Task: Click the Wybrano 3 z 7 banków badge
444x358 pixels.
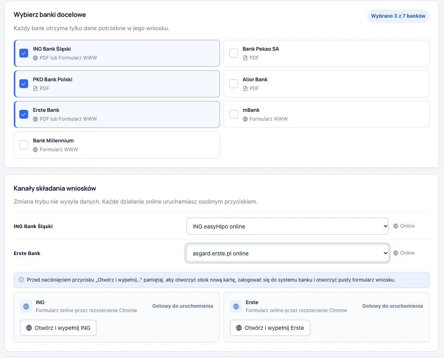Action: click(398, 16)
